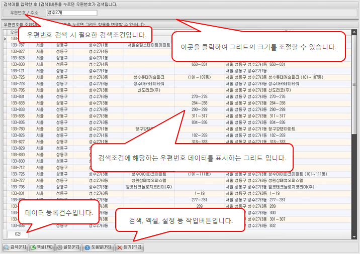360x254 pixels.
Task: Click the 182~269 lot range cell
Action: point(199,135)
